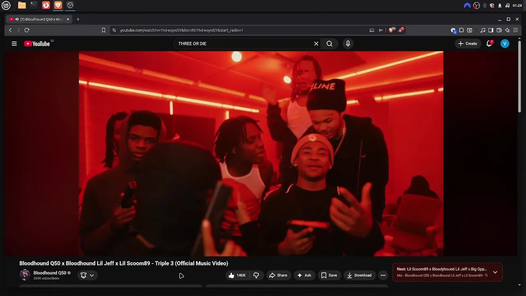Open the Brave Rewards triangle icon
The image size is (526, 296).
401,30
